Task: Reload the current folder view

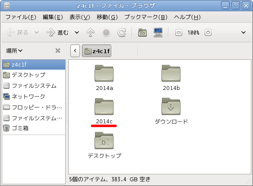Action: [x=121, y=32]
